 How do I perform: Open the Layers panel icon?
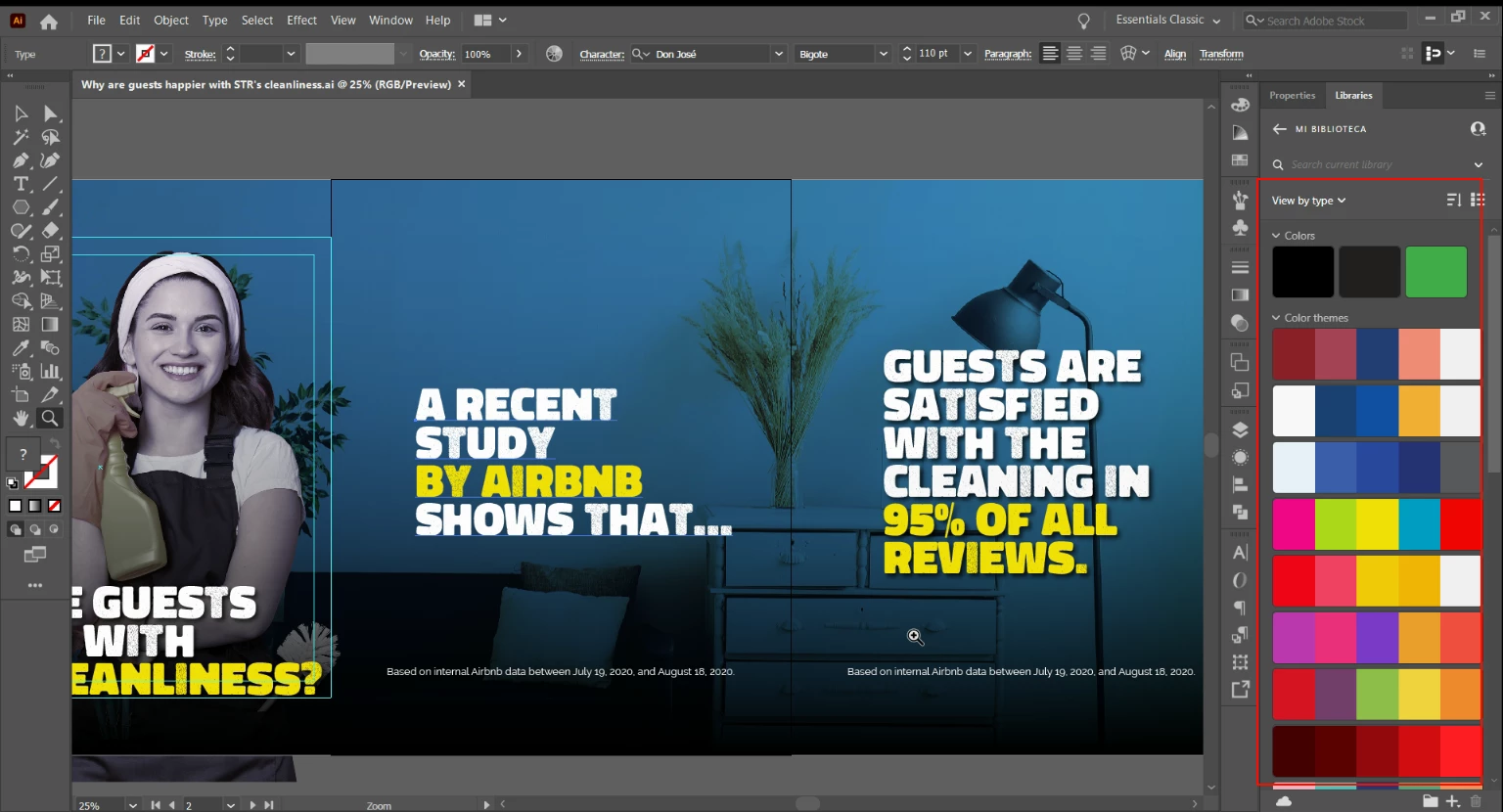1240,429
